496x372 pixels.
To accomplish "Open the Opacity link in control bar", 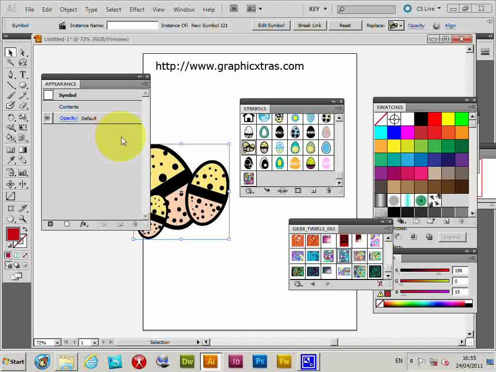I will point(416,25).
